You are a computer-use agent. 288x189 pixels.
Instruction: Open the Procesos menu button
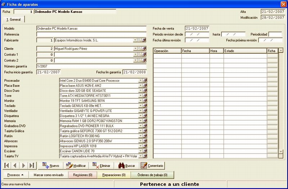pos(15,175)
